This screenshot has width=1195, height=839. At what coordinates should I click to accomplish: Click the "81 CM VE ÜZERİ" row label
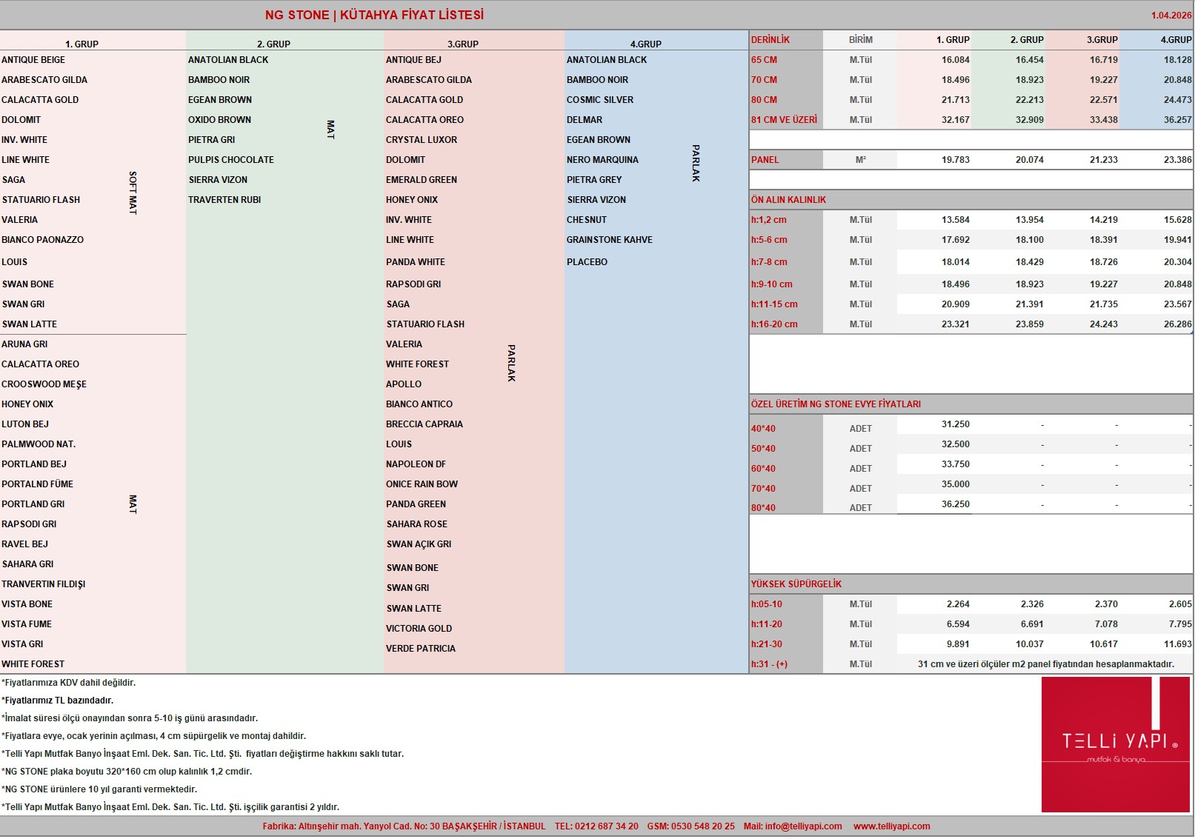[x=784, y=120]
